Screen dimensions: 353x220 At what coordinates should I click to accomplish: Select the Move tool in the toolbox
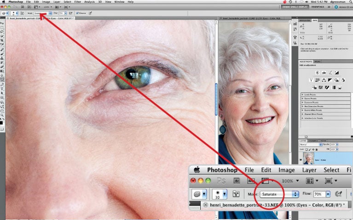[2, 23]
